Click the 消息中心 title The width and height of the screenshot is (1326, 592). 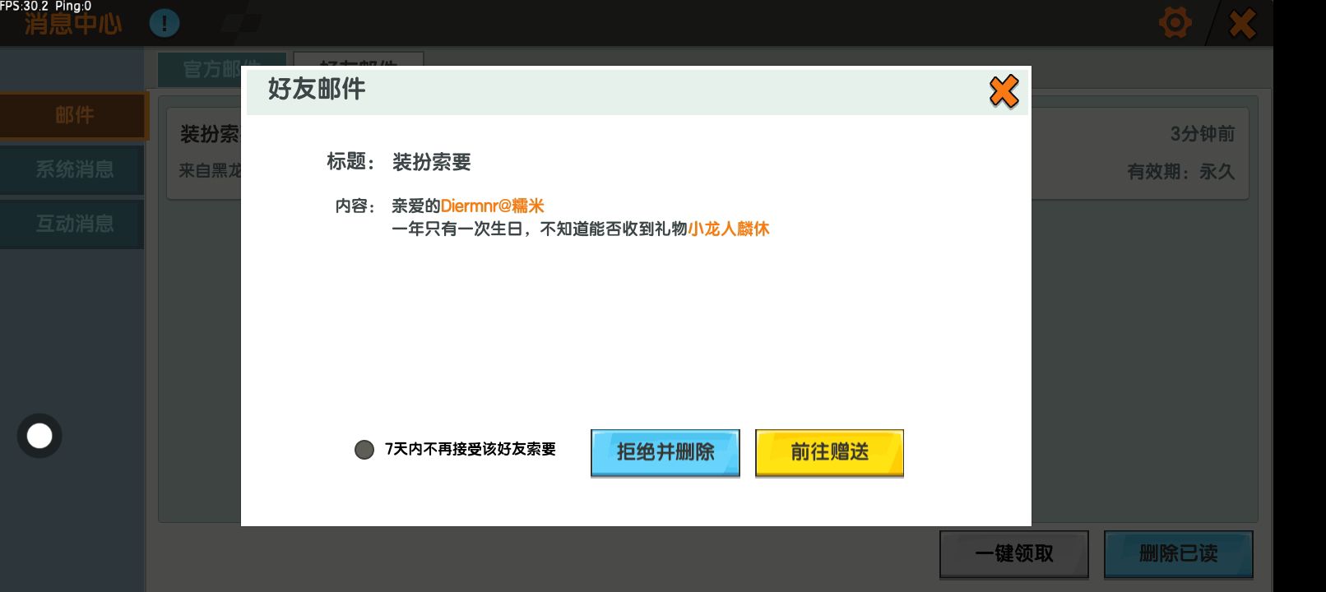tap(72, 25)
